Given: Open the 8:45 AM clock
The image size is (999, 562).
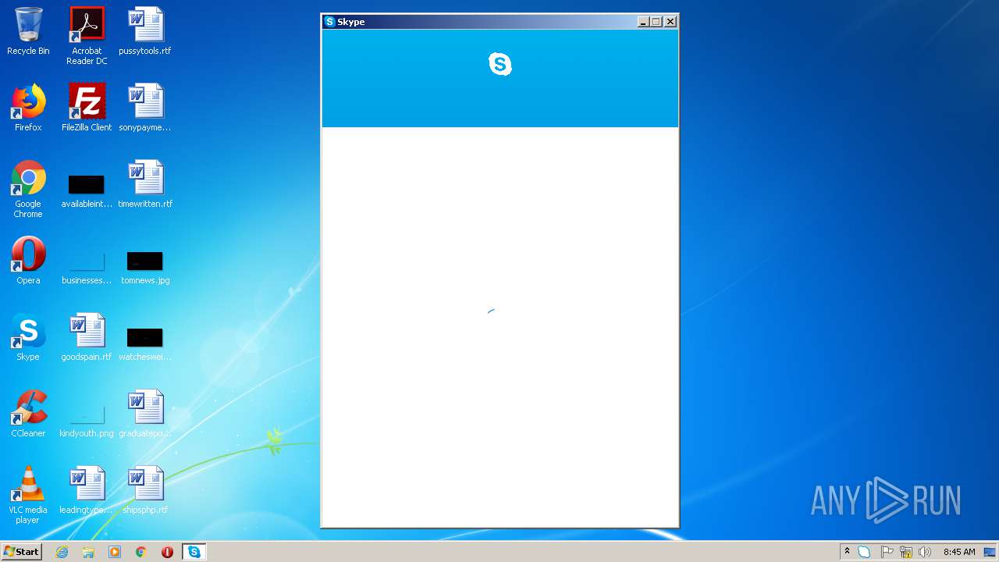Looking at the screenshot, I should tap(959, 552).
